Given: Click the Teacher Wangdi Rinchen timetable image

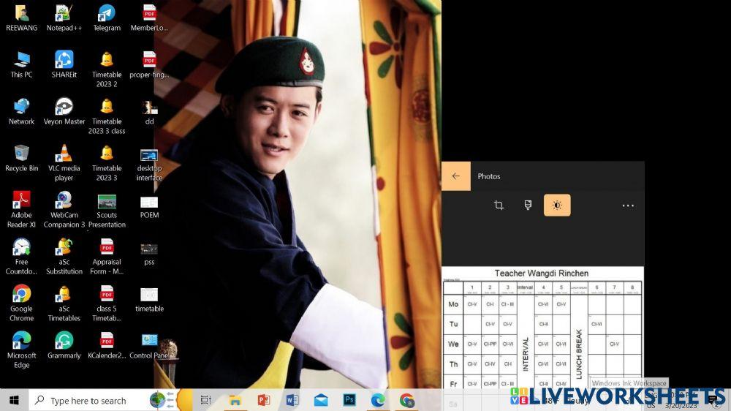Looking at the screenshot, I should 542,329.
